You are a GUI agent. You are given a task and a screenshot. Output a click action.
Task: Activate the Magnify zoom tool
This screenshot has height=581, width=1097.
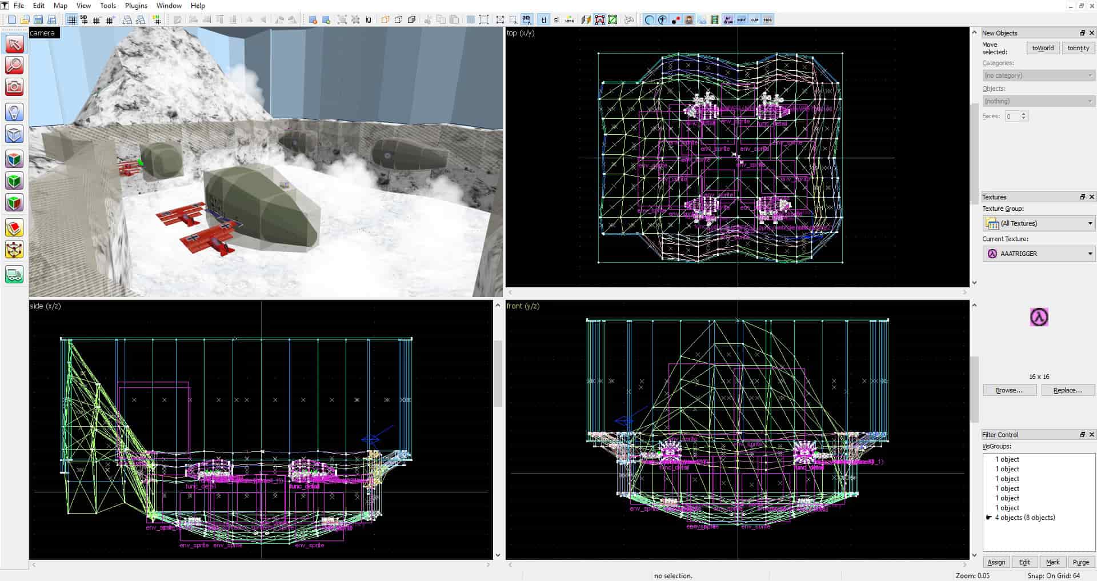14,65
